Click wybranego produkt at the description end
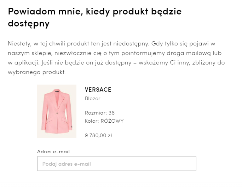Screen dimensions: 242x191 click(x=37, y=72)
